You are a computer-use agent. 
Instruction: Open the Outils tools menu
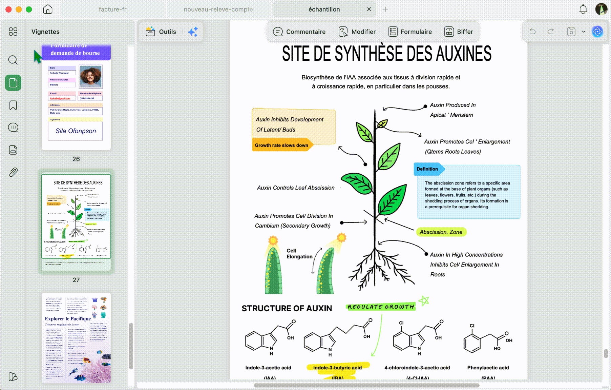(x=161, y=32)
